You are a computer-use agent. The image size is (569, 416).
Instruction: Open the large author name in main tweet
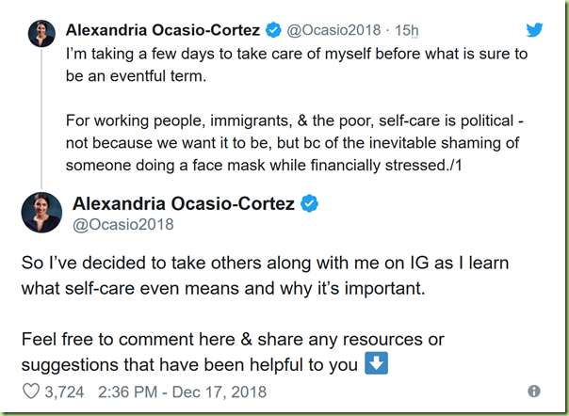pos(184,203)
